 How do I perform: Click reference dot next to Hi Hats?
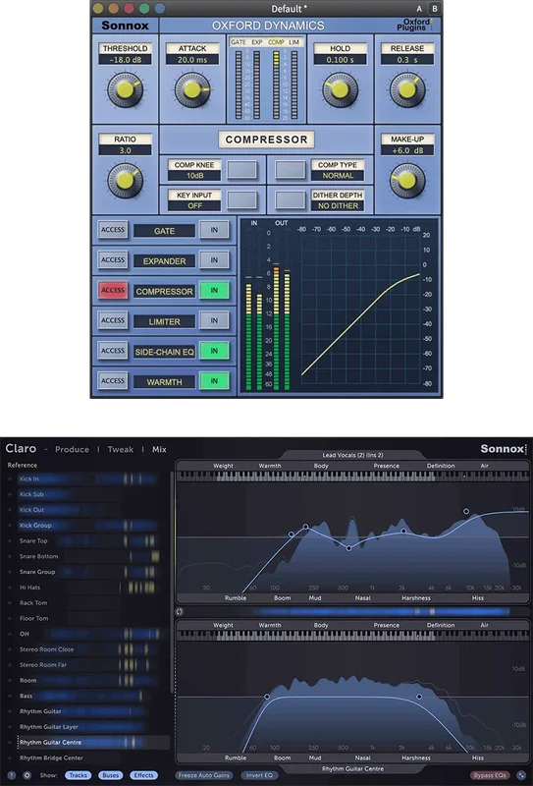pyautogui.click(x=10, y=587)
